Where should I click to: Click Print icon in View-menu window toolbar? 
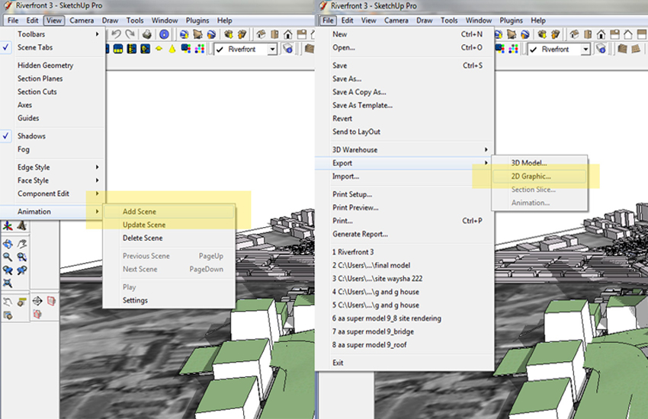pos(146,34)
